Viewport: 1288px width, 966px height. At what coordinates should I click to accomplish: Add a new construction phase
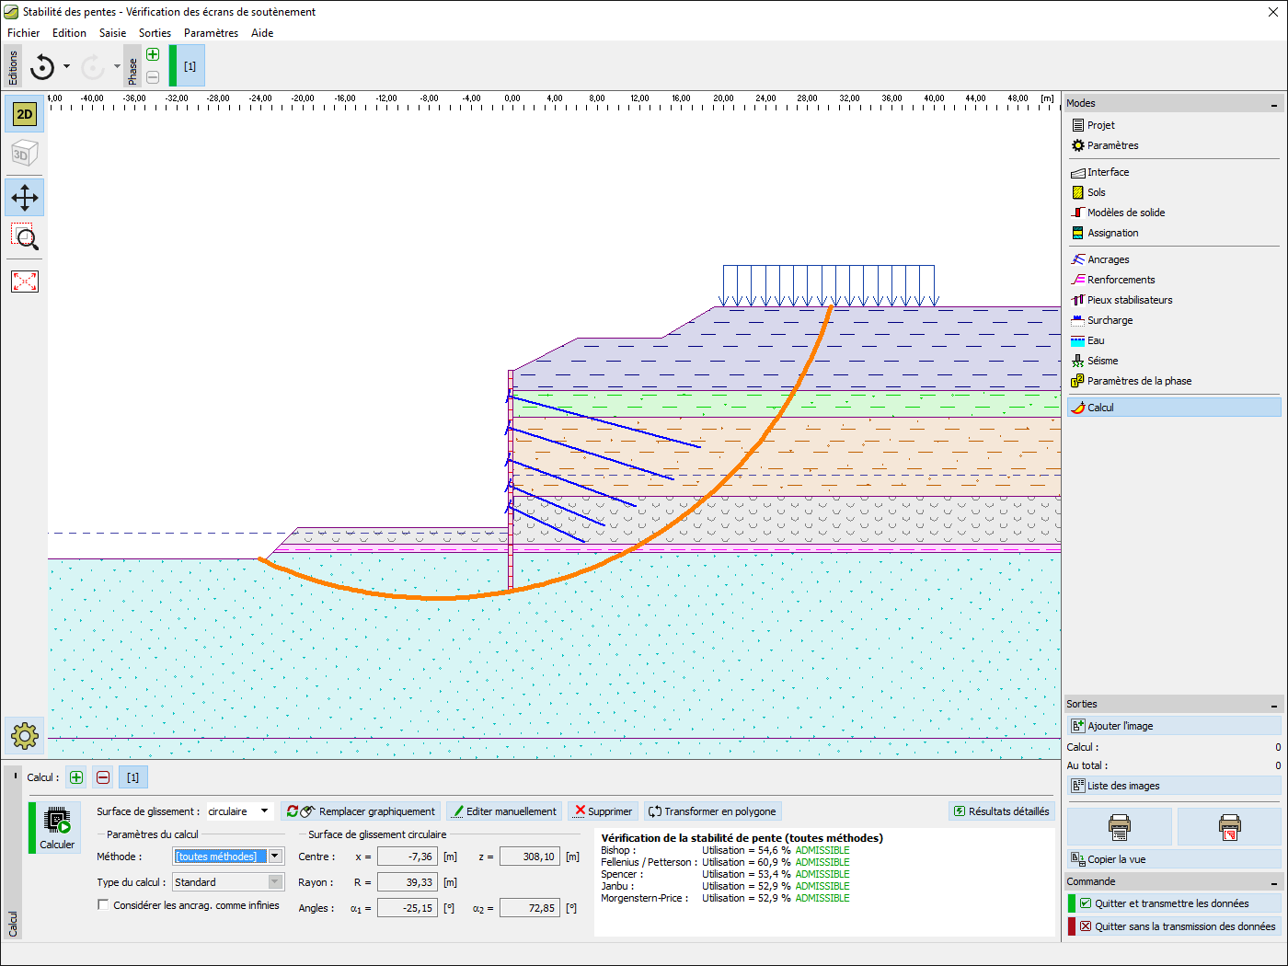(153, 54)
